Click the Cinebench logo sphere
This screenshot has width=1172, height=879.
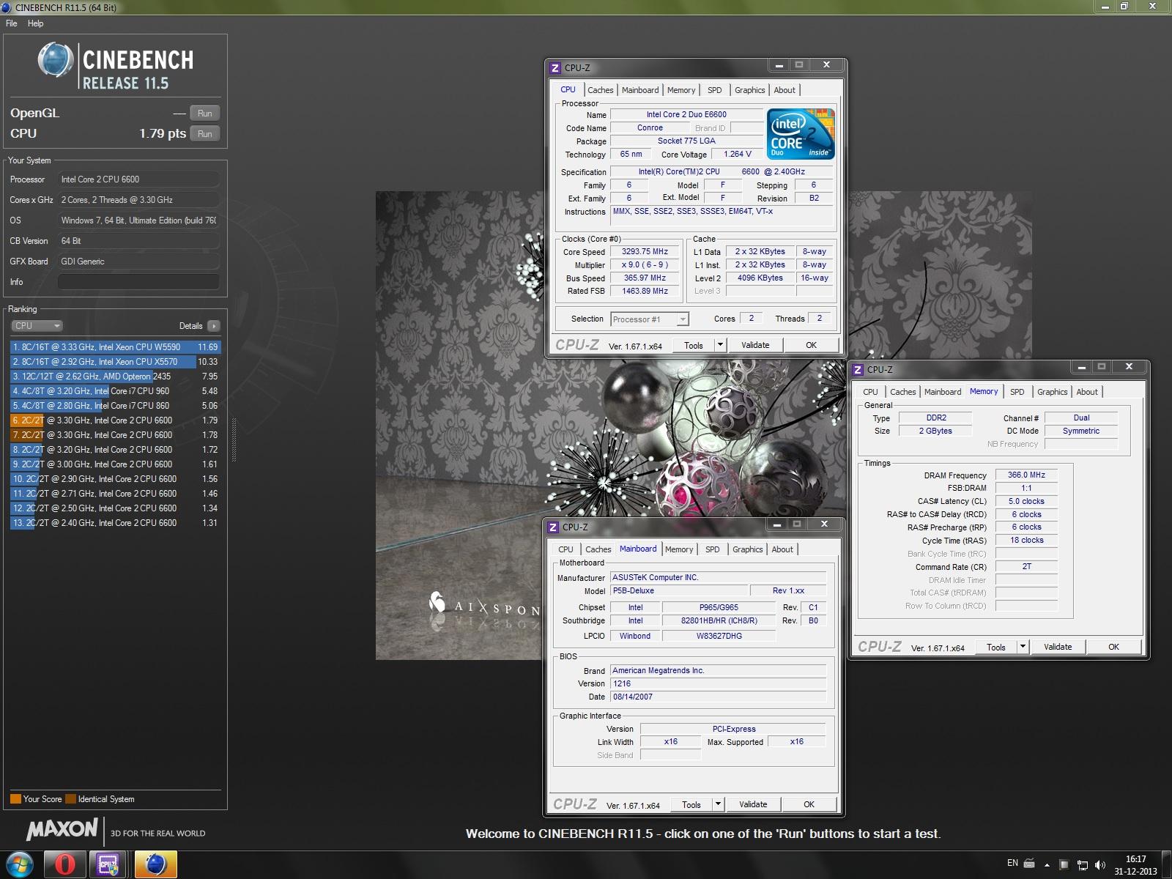56,60
